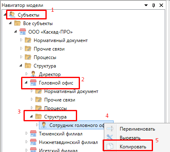The image size is (170, 152).
Task: Select the Тюменский филиал label
Action: click(x=61, y=134)
